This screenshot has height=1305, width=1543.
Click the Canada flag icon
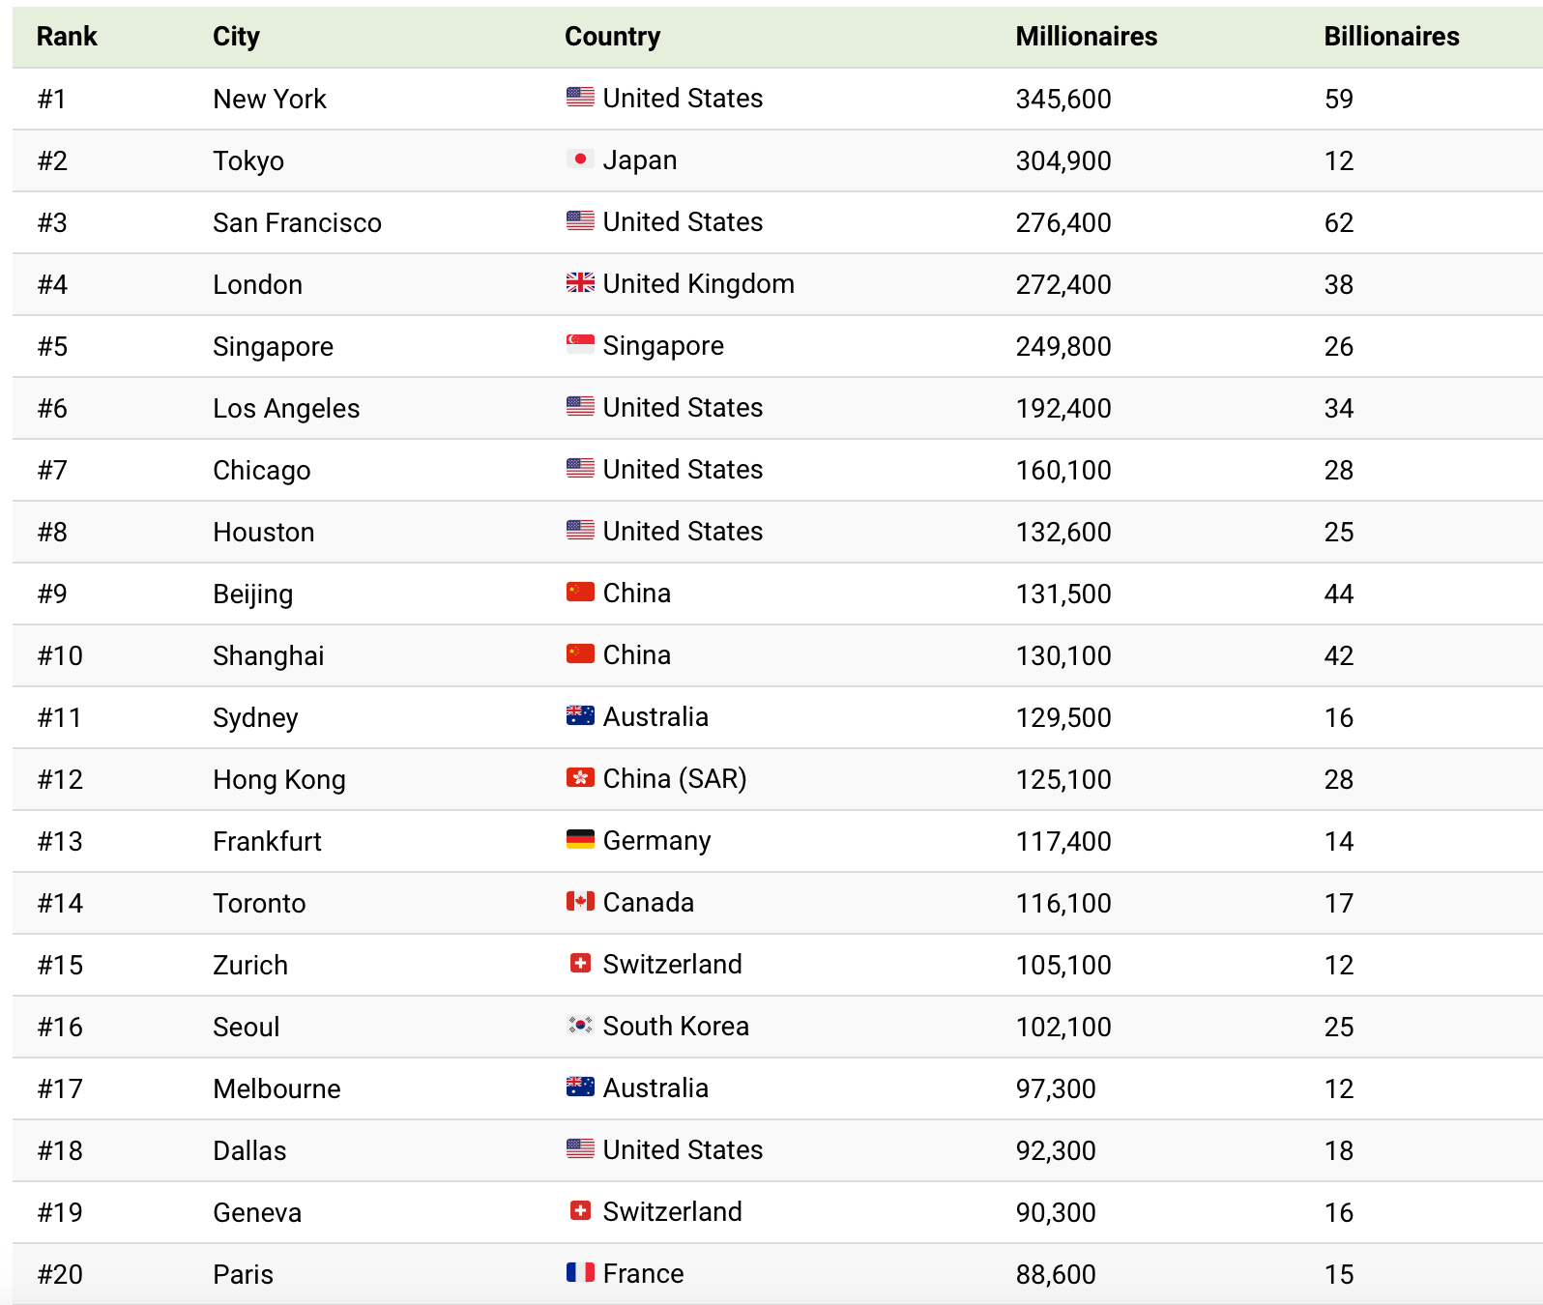580,902
